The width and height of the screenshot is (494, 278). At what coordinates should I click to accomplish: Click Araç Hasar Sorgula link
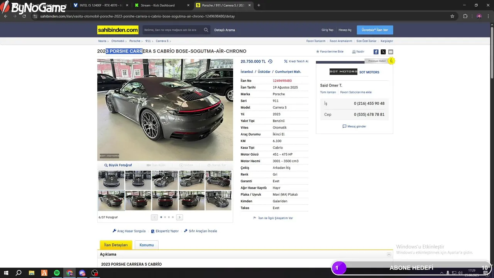tap(129, 231)
